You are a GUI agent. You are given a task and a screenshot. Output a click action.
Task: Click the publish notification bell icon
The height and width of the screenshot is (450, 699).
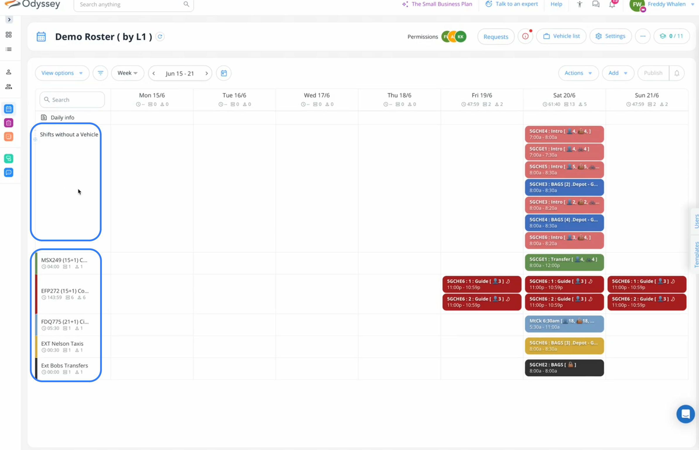[x=677, y=73]
